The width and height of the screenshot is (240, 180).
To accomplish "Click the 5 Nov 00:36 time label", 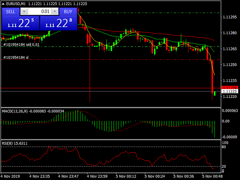I will coord(184,176).
